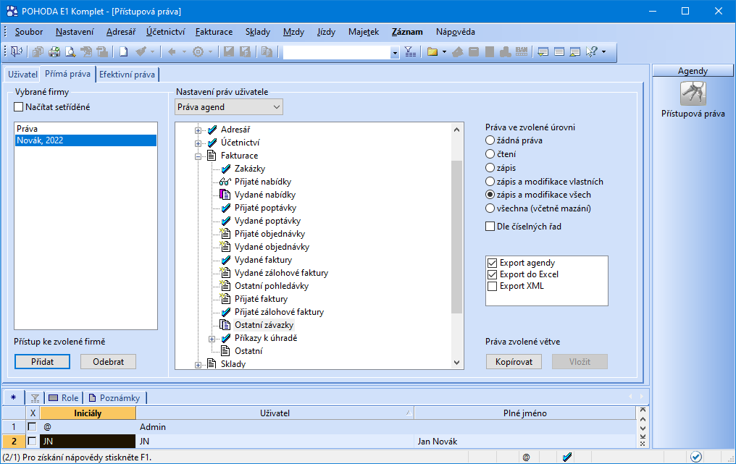Click the purple document icon beside Vydané nabídky
Screen dimensions: 736x464
pyautogui.click(x=225, y=195)
